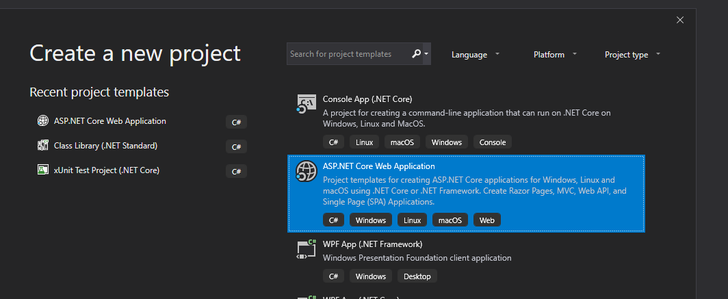Click the Console App (.NET Core) template icon
This screenshot has height=299, width=728.
(x=307, y=103)
